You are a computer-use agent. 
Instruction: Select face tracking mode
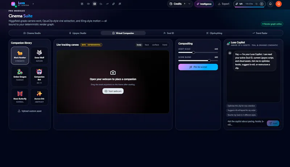point(147,45)
